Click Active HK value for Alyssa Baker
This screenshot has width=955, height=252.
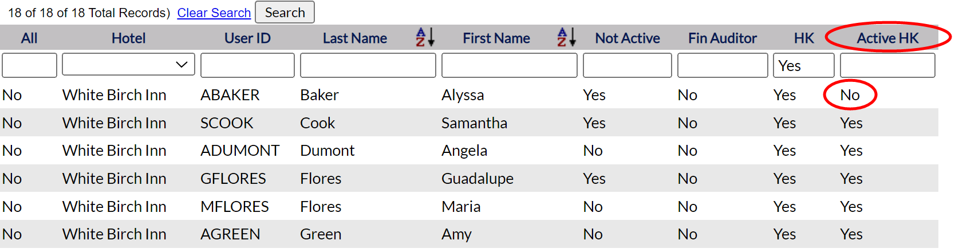pos(850,95)
